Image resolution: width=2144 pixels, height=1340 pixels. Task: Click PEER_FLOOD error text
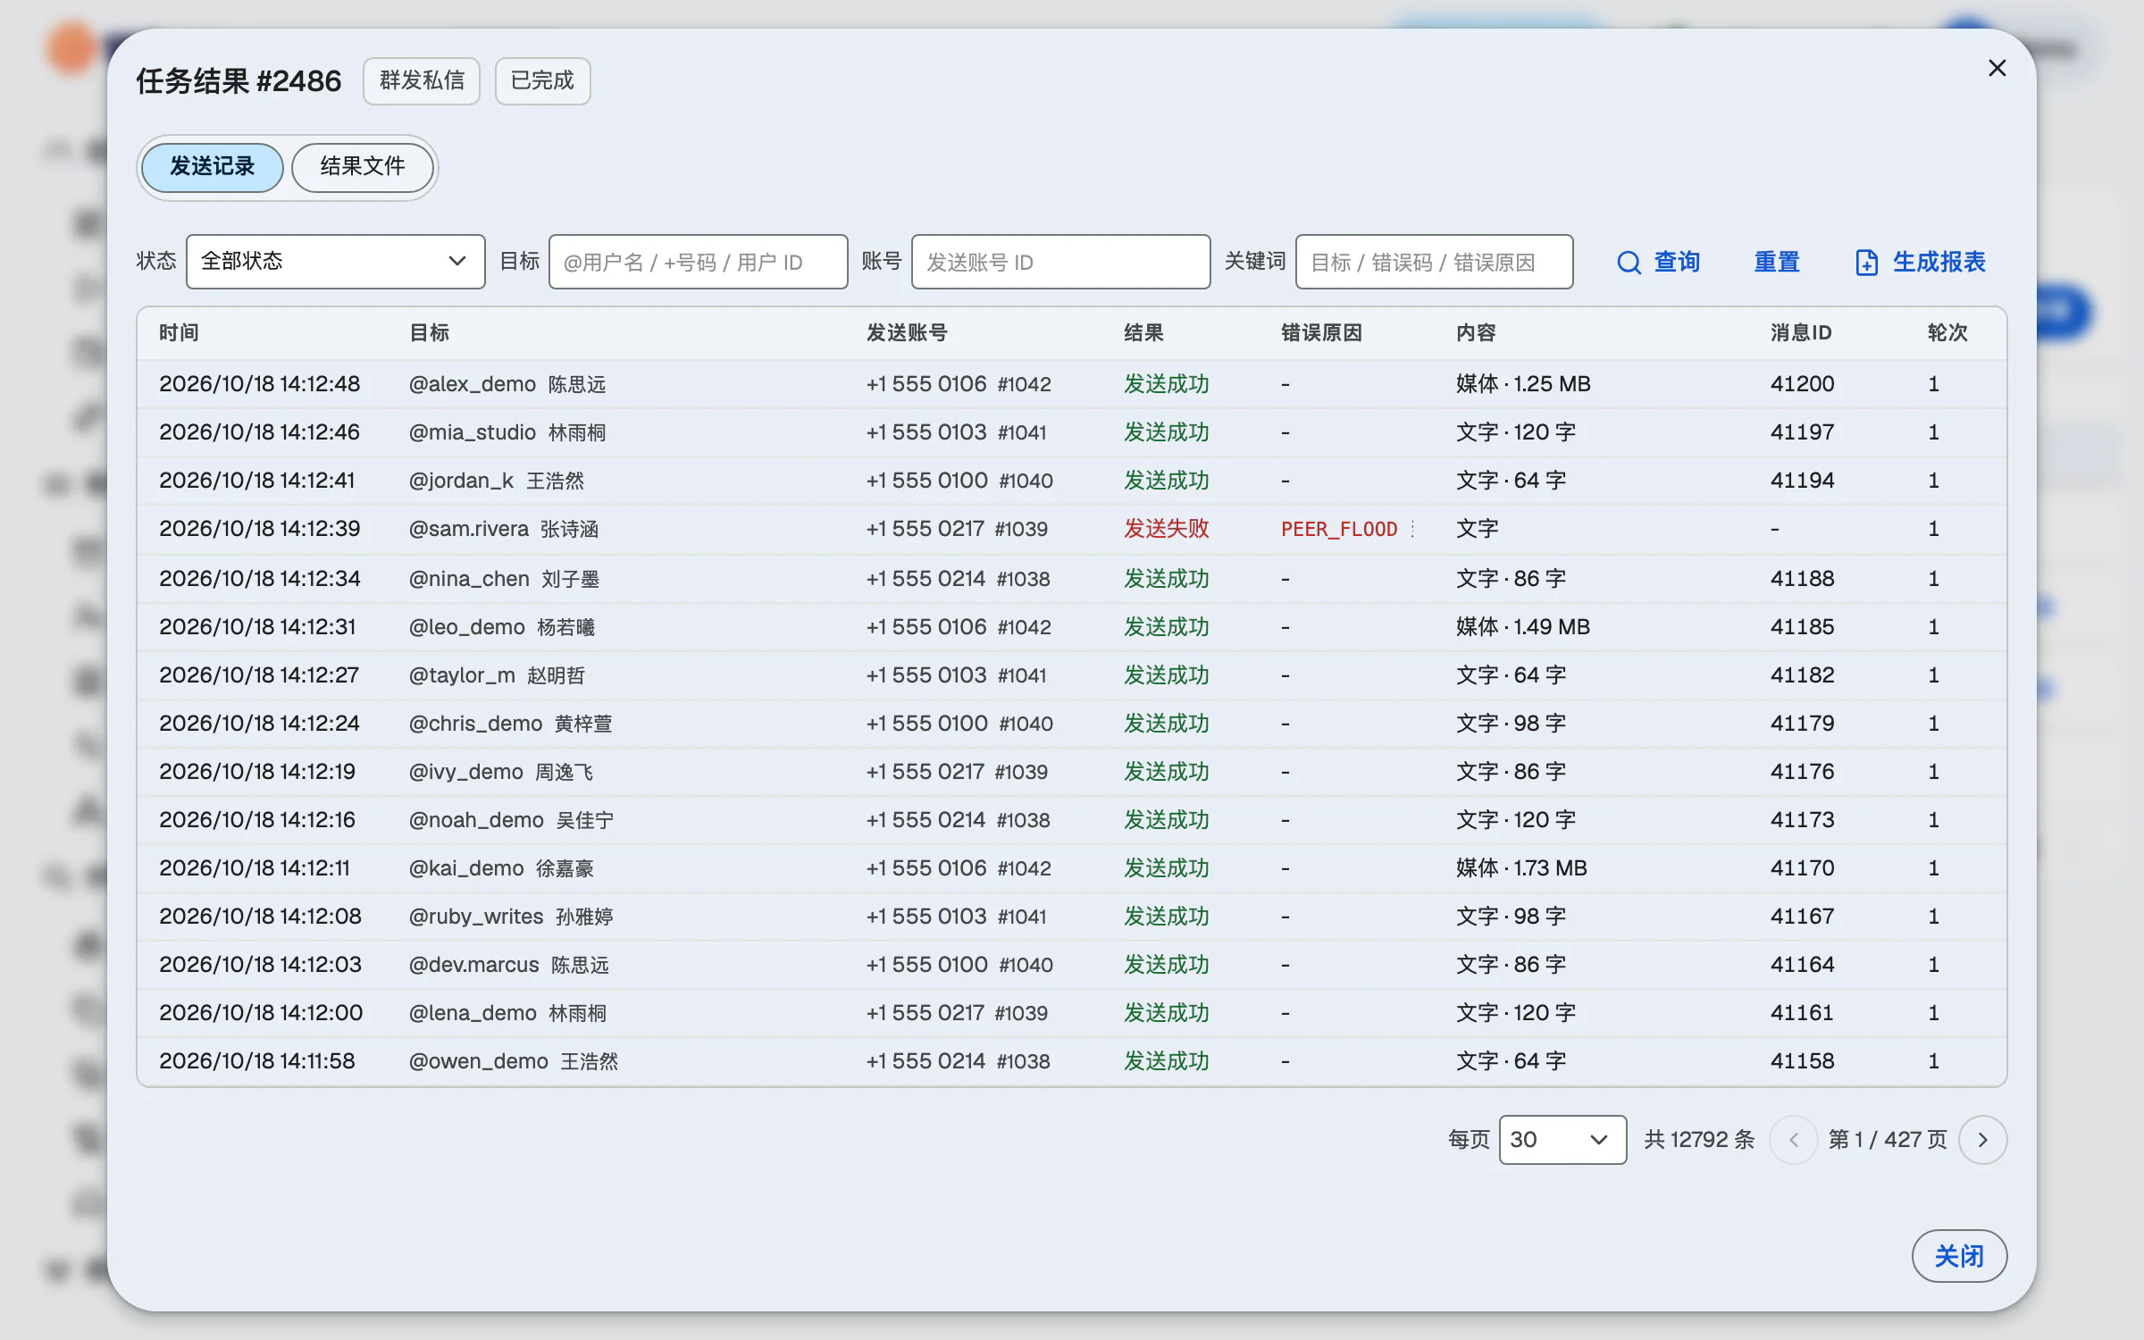[1339, 529]
